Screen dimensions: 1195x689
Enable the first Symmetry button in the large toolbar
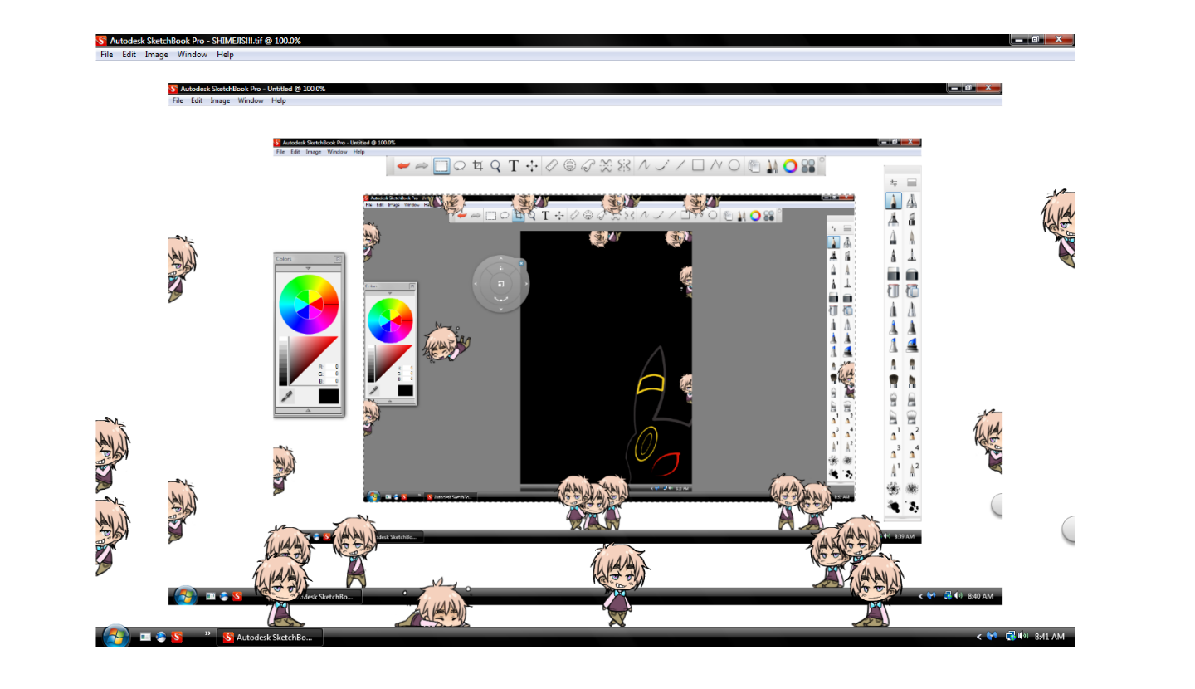coord(606,166)
